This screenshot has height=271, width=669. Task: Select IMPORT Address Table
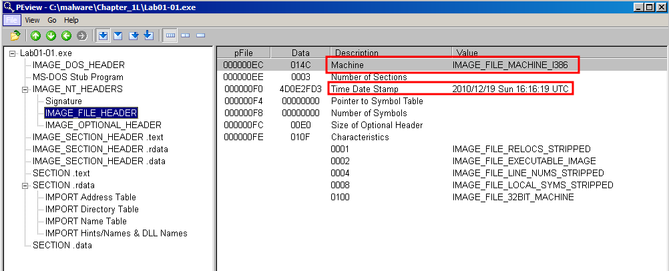click(x=90, y=197)
